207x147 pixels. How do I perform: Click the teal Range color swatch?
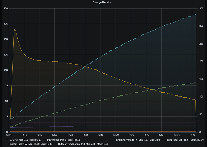click(x=163, y=140)
